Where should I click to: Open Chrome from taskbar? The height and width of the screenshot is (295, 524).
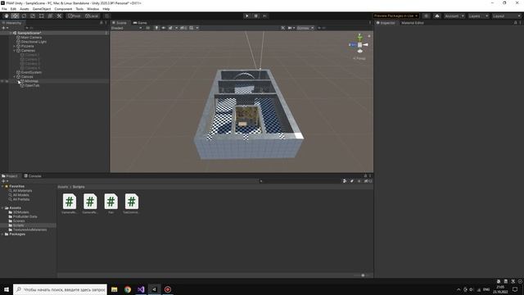coord(128,289)
